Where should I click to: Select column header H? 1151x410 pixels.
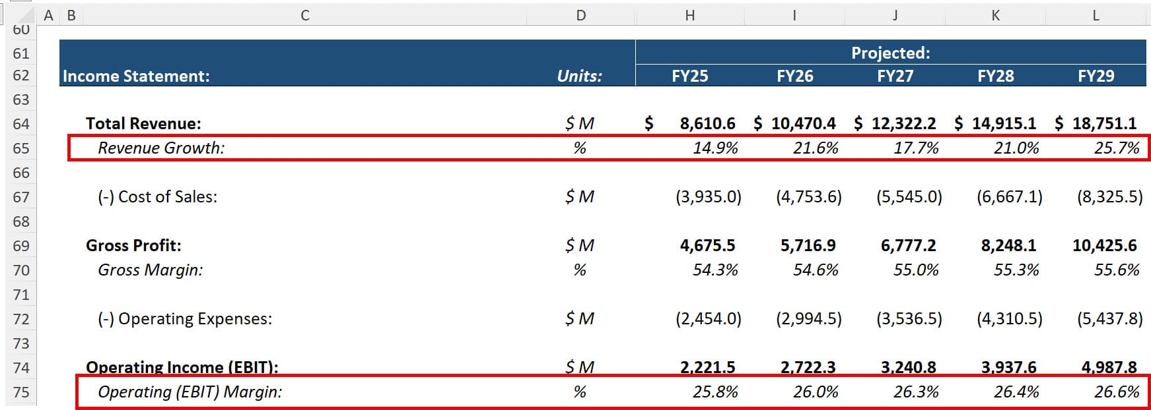[x=689, y=15]
